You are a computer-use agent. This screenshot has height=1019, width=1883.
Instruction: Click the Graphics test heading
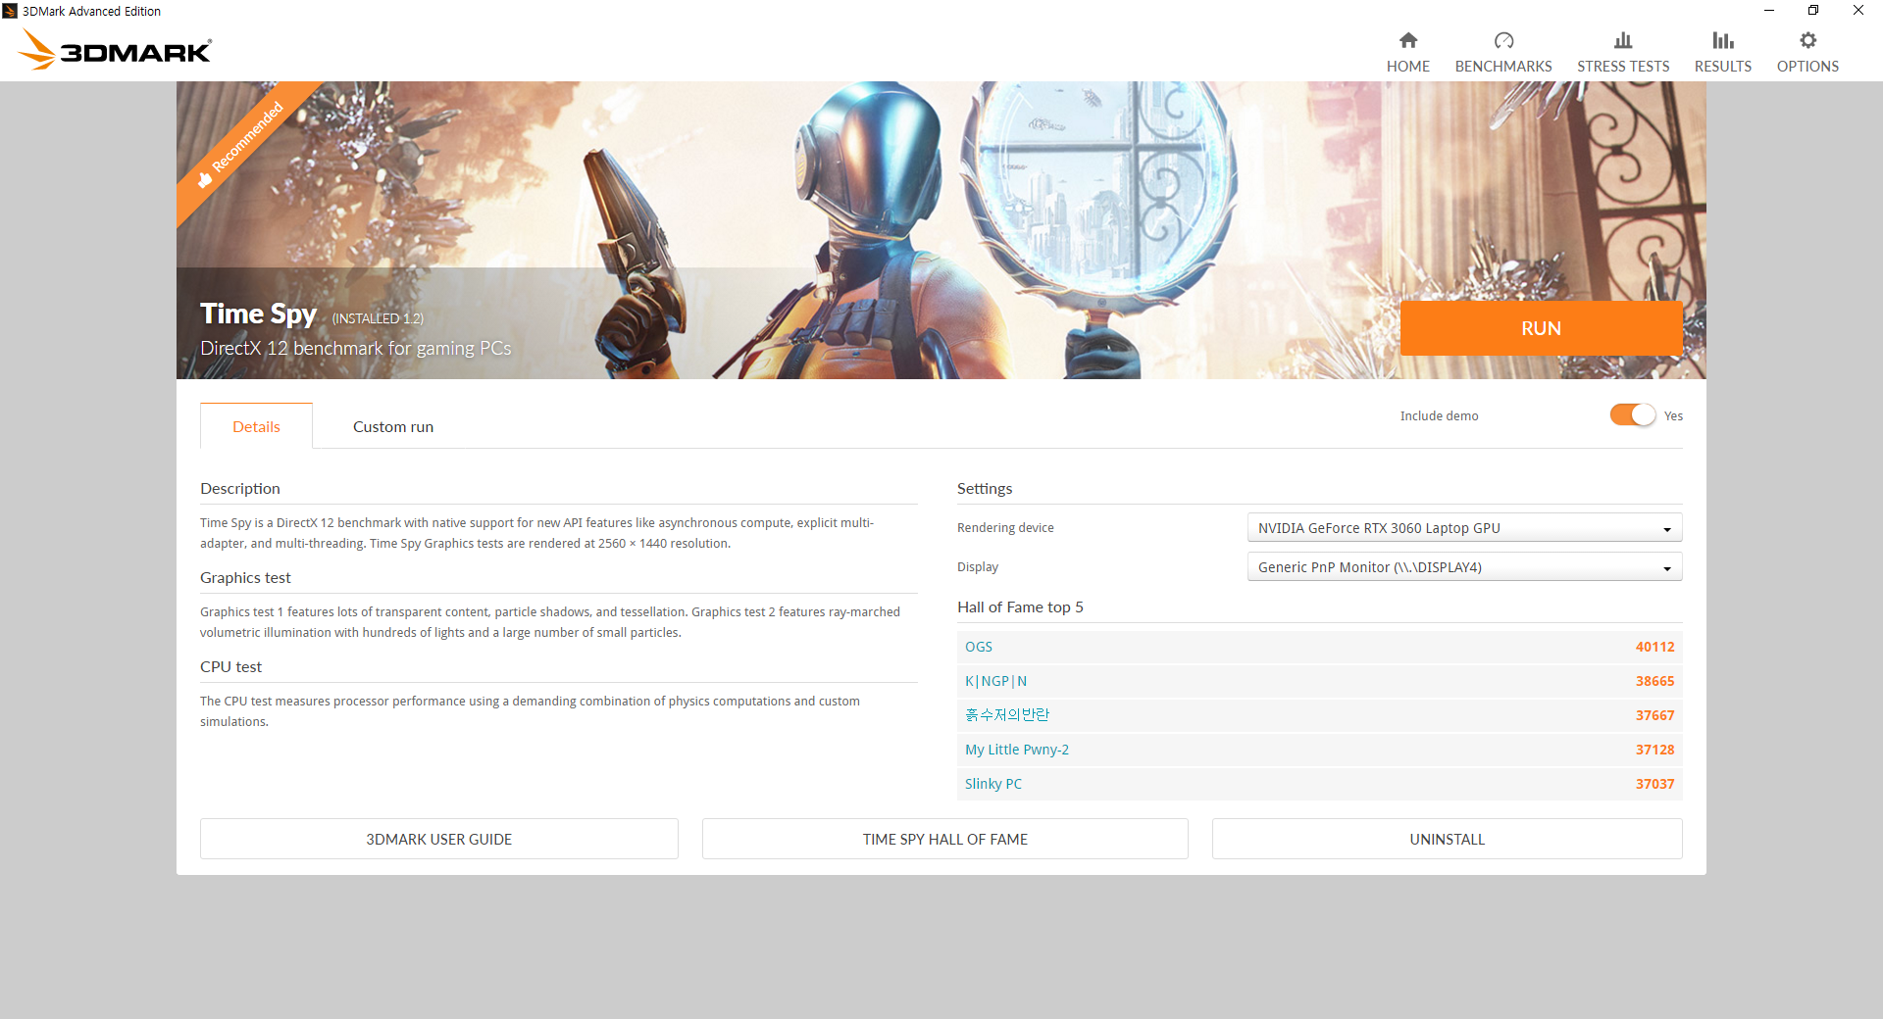tap(245, 578)
